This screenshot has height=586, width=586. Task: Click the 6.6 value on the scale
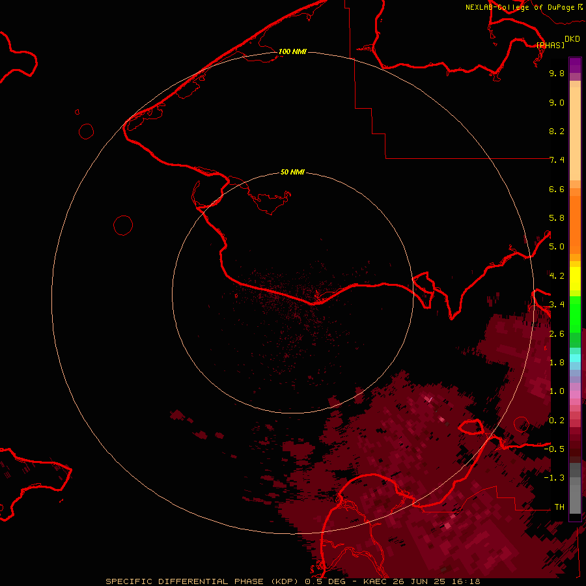(x=557, y=189)
